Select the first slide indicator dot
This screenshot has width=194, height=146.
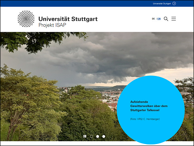click(x=91, y=137)
